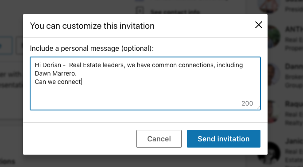Click the 'Dawn Marrero.' text in message
303x167 pixels.
coord(56,73)
